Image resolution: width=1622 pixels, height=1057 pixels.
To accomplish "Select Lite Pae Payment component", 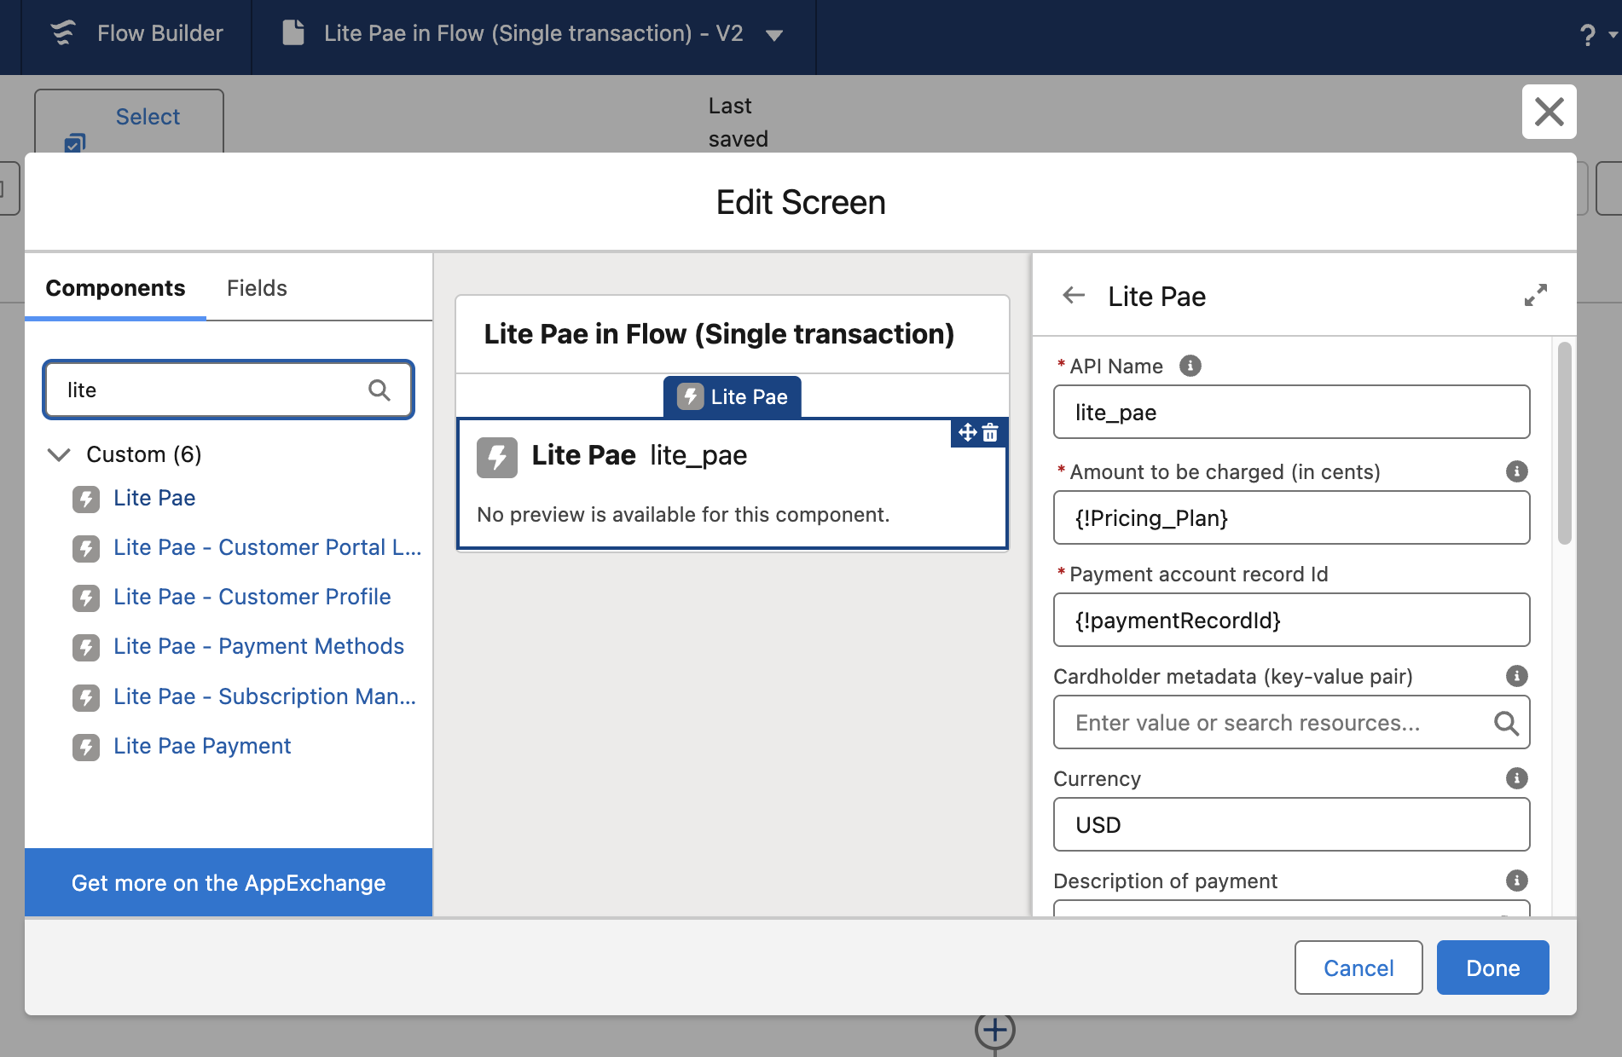I will point(202,746).
